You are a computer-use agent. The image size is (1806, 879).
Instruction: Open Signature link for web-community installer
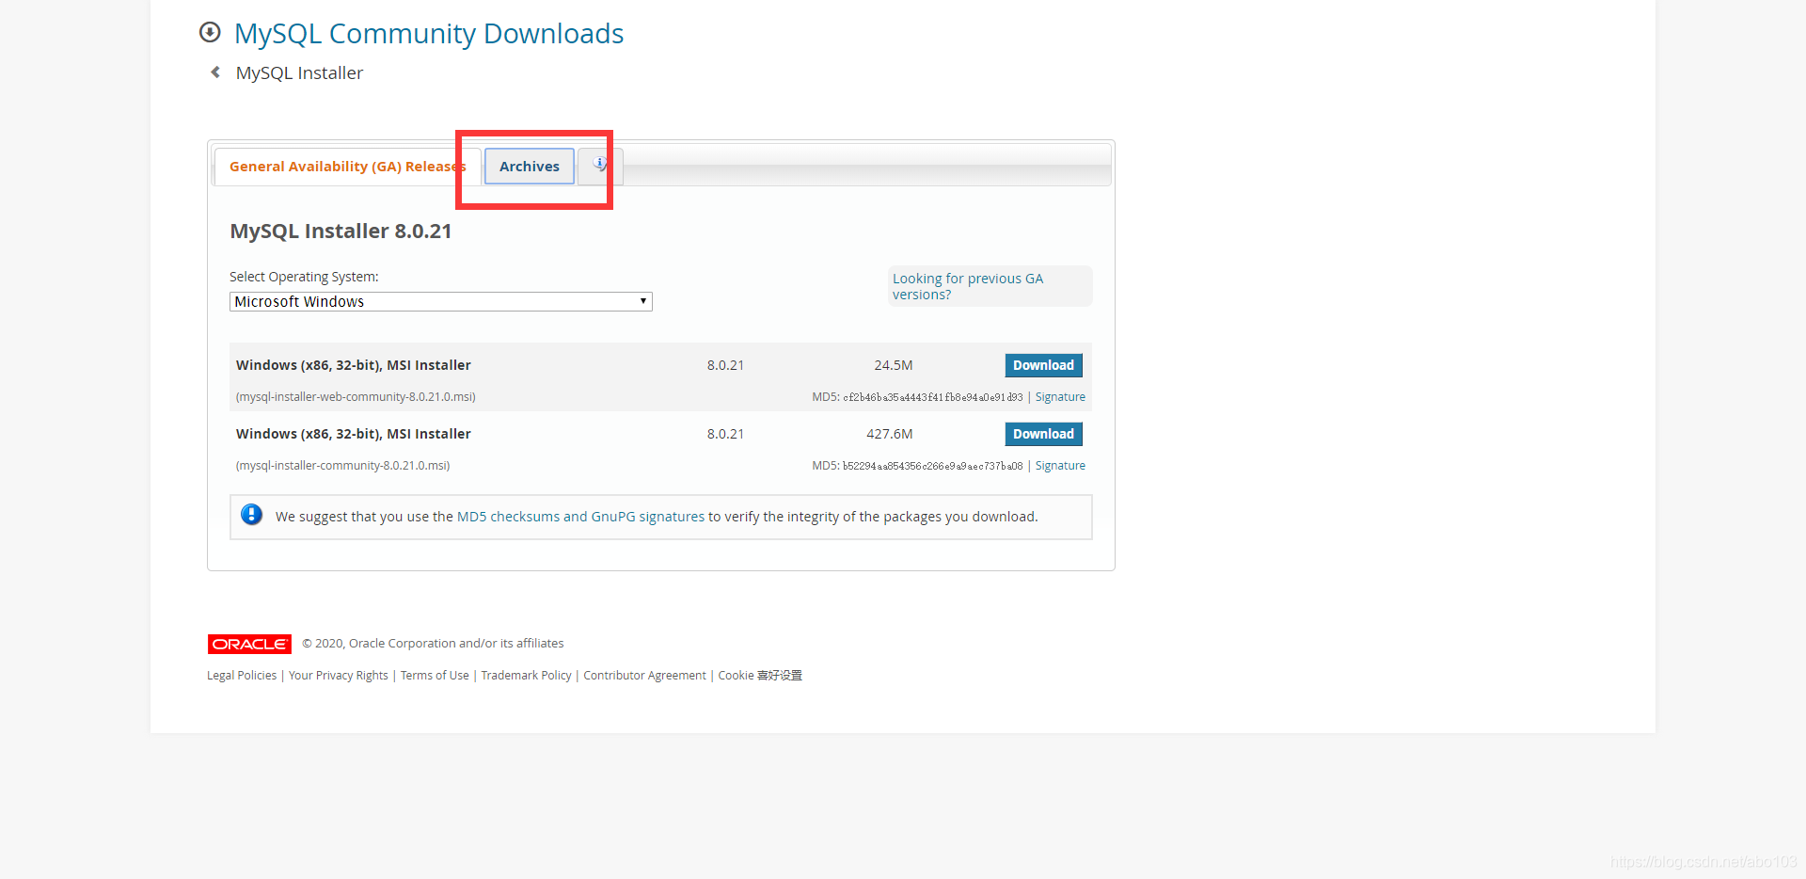point(1060,397)
